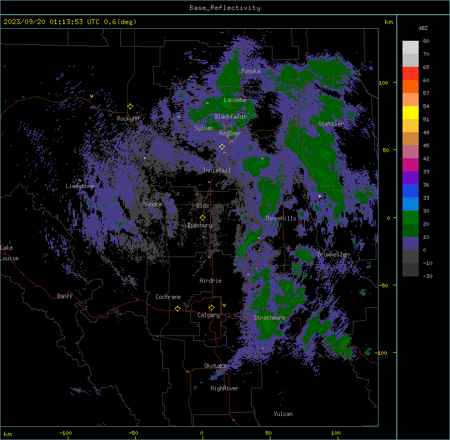450x440 pixels.
Task: Click the Blackfalds city label
Action: 230,117
